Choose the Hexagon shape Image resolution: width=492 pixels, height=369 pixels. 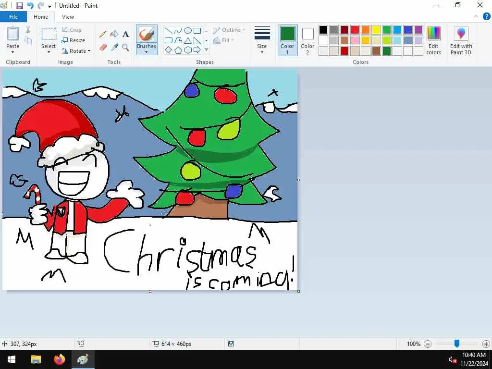pos(188,50)
